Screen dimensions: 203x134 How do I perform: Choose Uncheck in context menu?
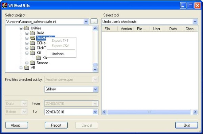tap(58, 54)
